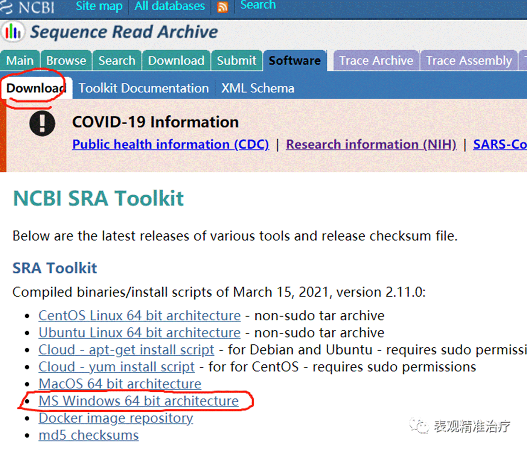Download Ubuntu Linux 64 bit architecture
This screenshot has height=449, width=527.
(x=139, y=333)
